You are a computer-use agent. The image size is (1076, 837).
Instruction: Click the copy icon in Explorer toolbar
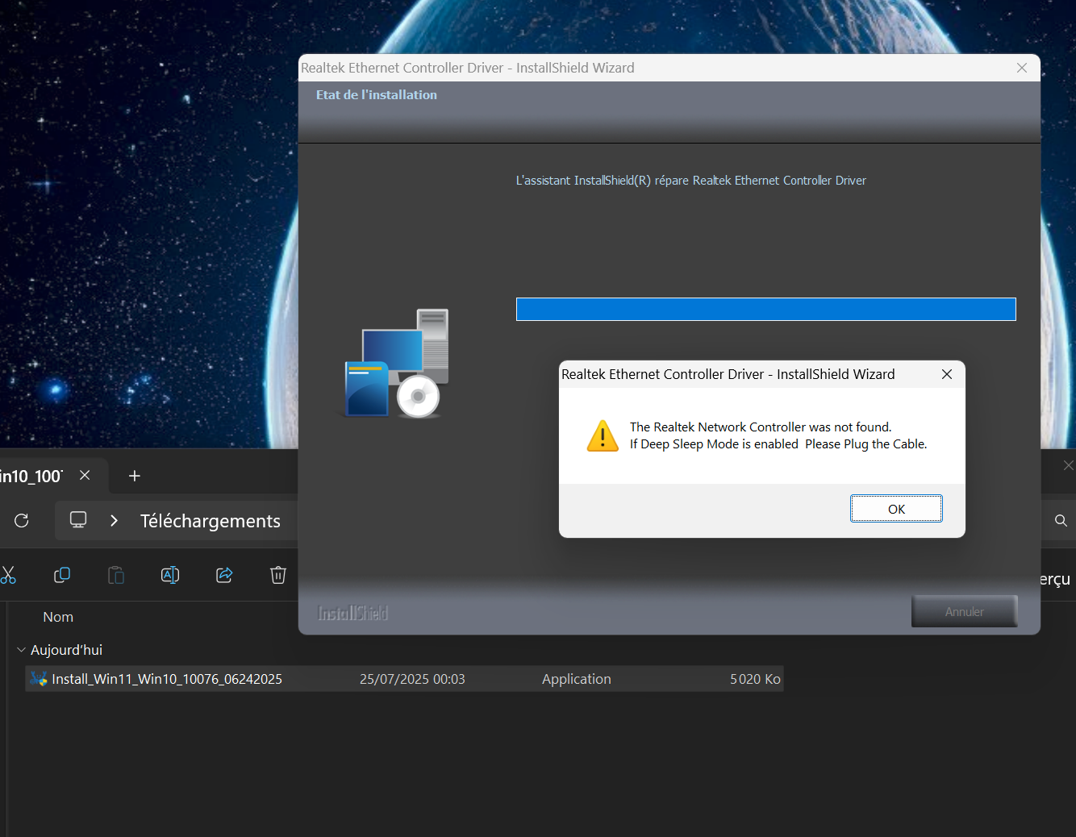click(62, 575)
